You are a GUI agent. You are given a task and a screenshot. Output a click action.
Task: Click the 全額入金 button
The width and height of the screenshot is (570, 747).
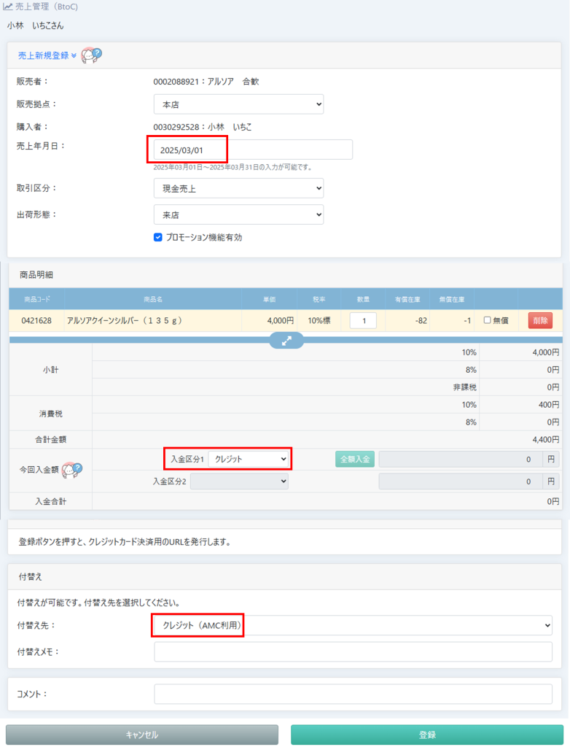point(355,459)
